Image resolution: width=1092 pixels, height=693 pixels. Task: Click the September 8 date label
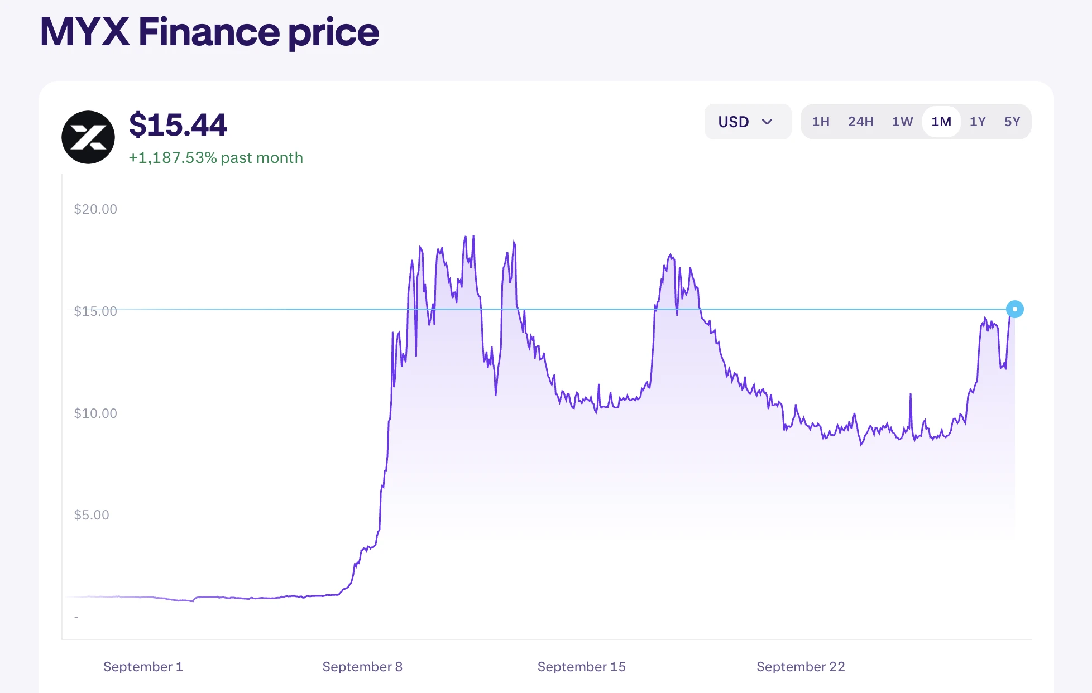click(x=362, y=667)
